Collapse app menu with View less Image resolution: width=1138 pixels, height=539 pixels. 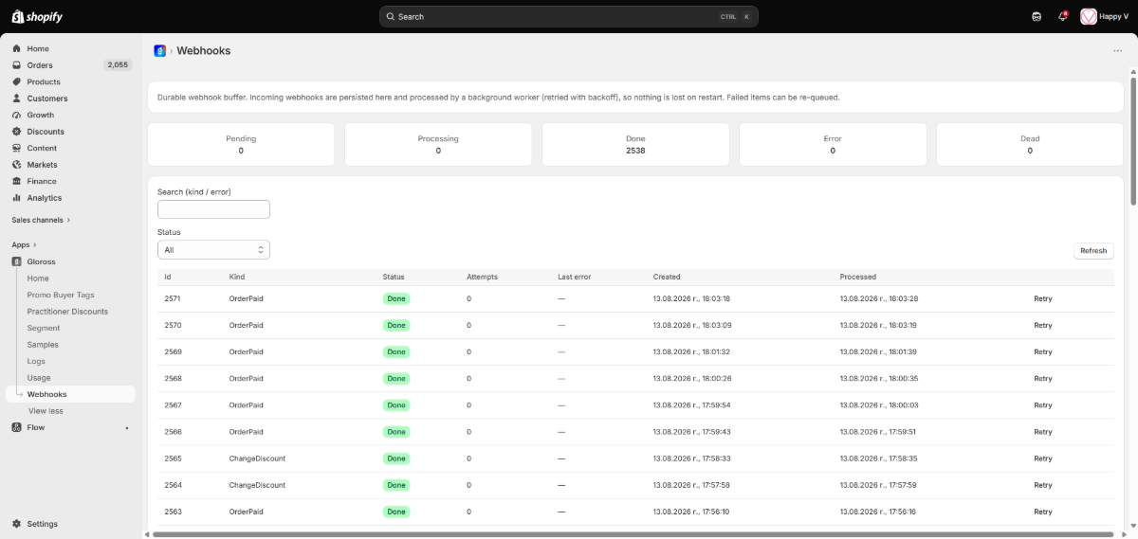click(x=46, y=411)
